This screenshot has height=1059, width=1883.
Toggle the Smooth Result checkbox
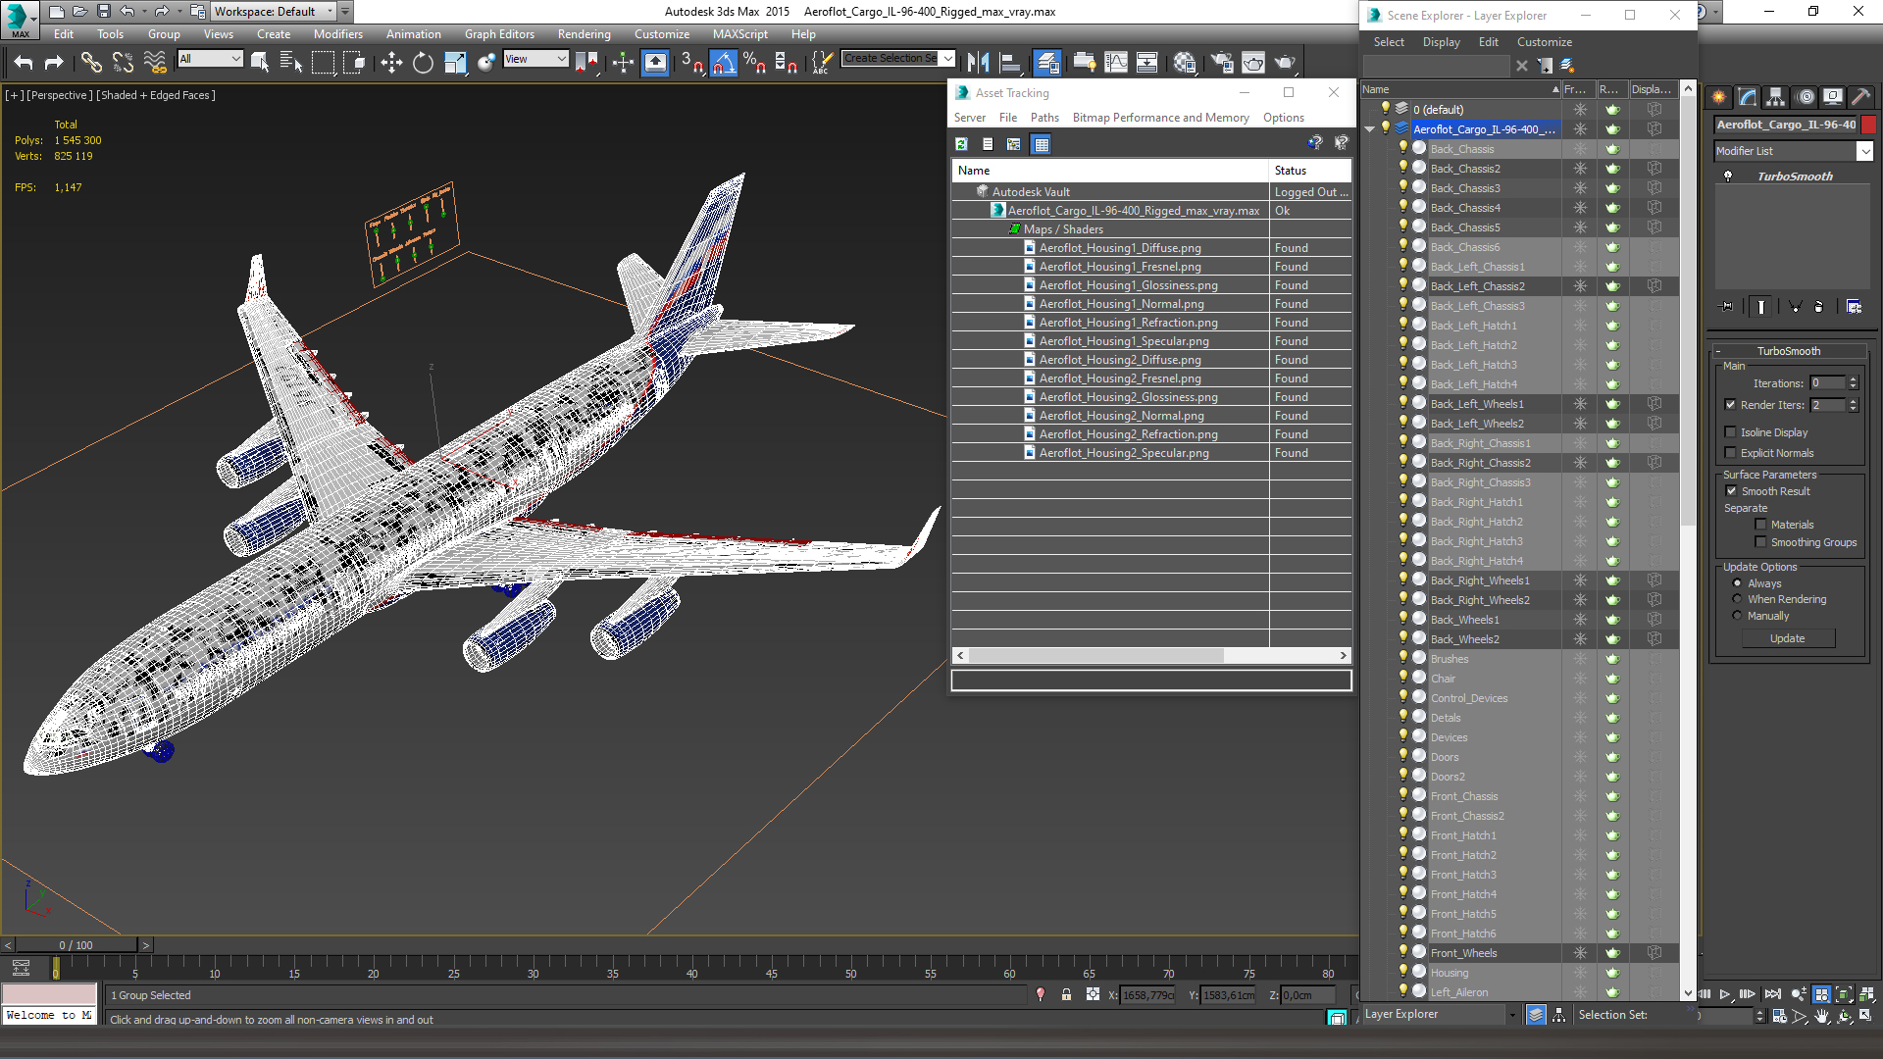point(1731,491)
